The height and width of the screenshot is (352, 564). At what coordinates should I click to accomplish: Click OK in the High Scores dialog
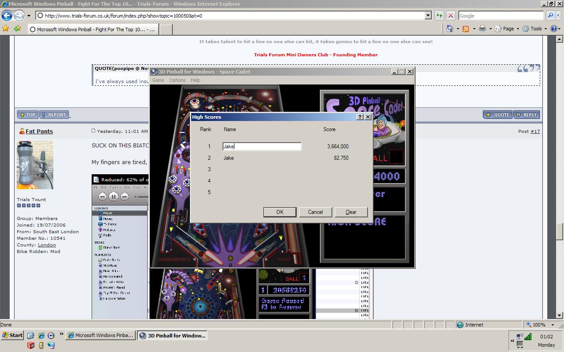point(280,212)
